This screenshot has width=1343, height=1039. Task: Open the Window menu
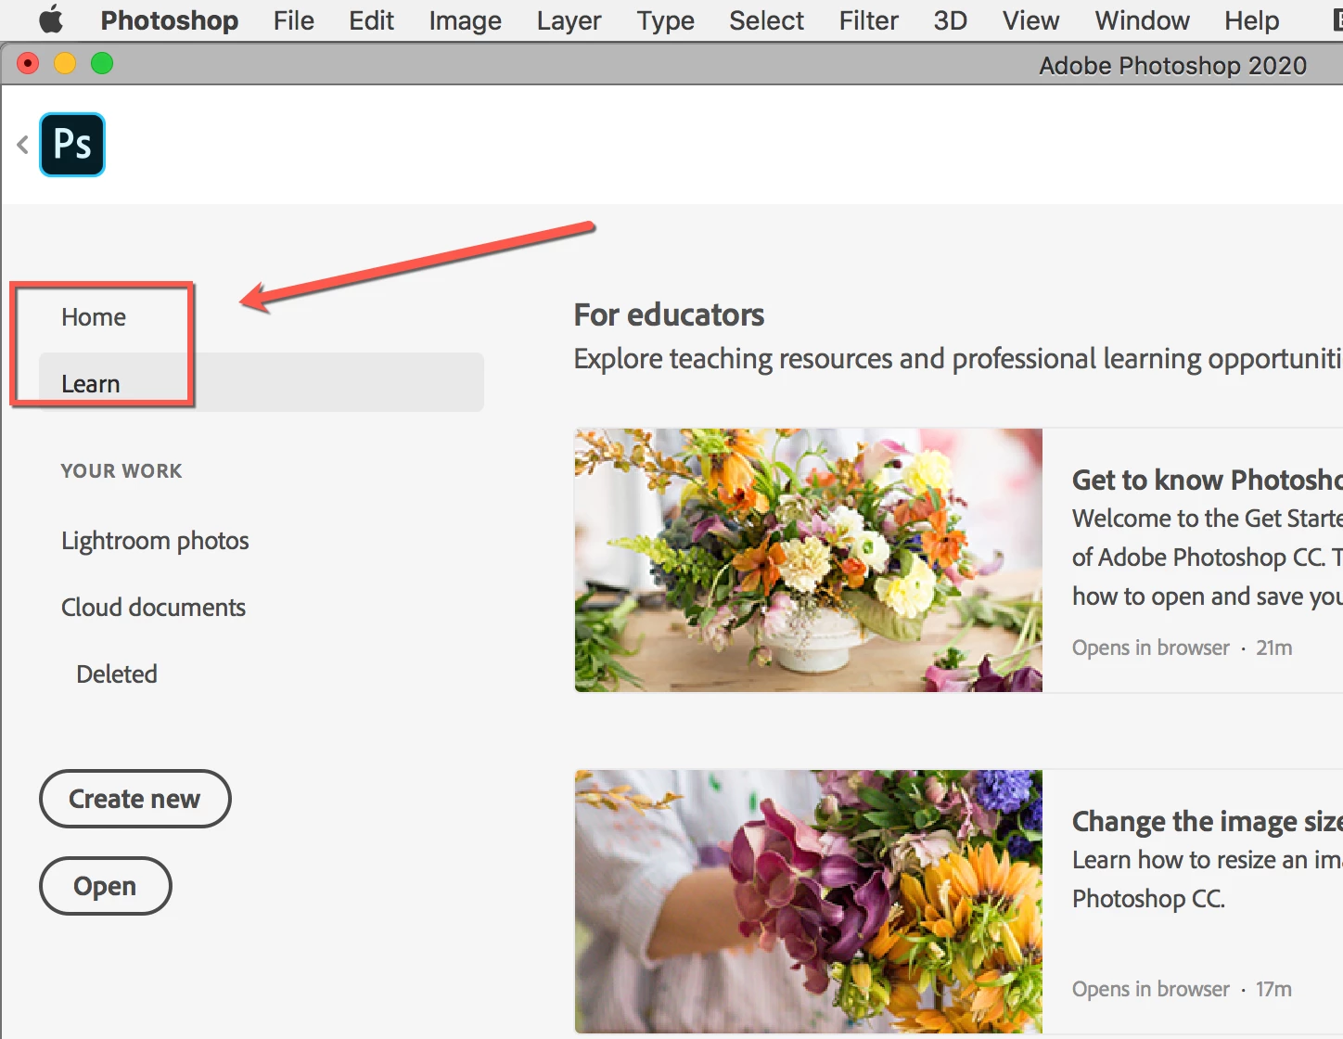(x=1143, y=20)
